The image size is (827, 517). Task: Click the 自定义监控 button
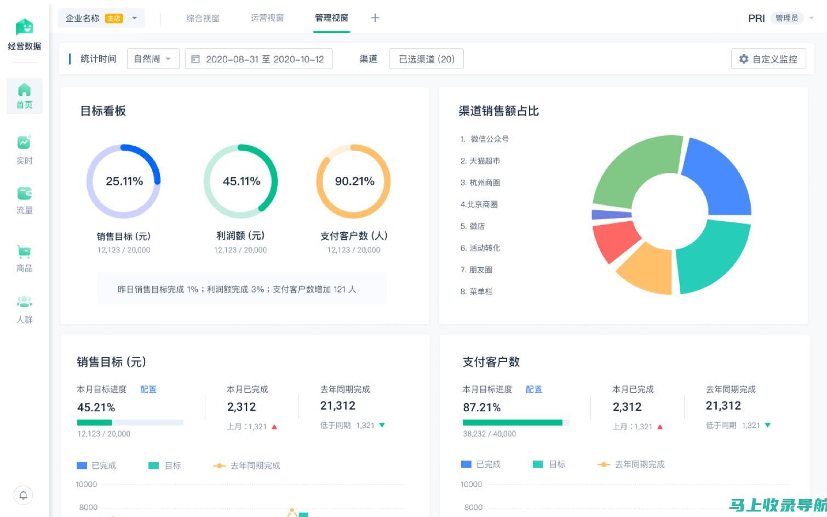pyautogui.click(x=768, y=59)
